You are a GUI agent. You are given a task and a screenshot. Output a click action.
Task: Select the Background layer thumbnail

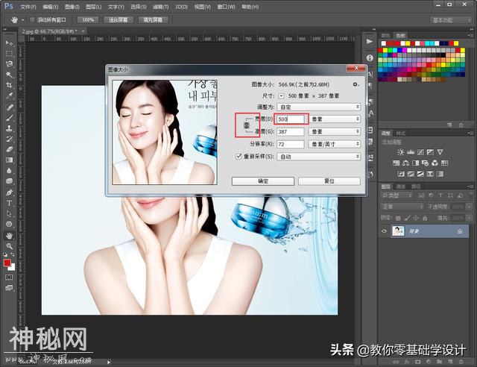[x=398, y=231]
